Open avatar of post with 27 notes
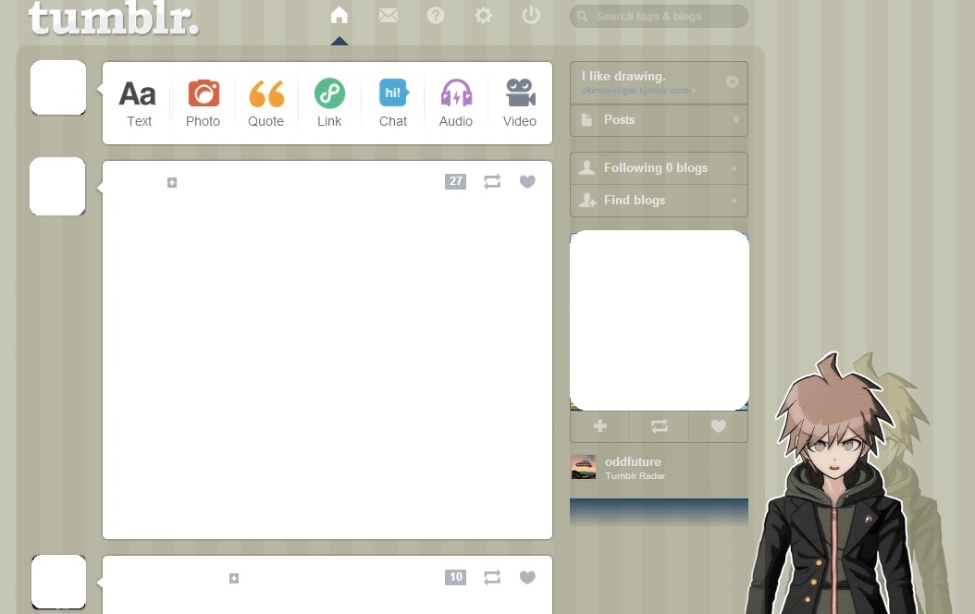Image resolution: width=975 pixels, height=614 pixels. tap(58, 187)
